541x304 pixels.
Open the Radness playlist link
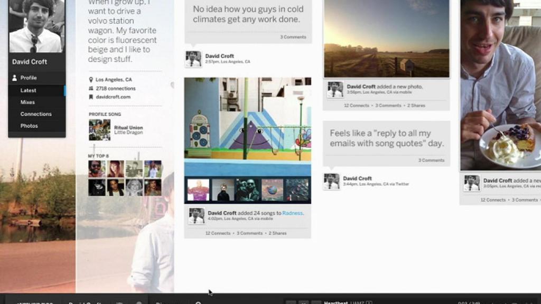pyautogui.click(x=293, y=213)
